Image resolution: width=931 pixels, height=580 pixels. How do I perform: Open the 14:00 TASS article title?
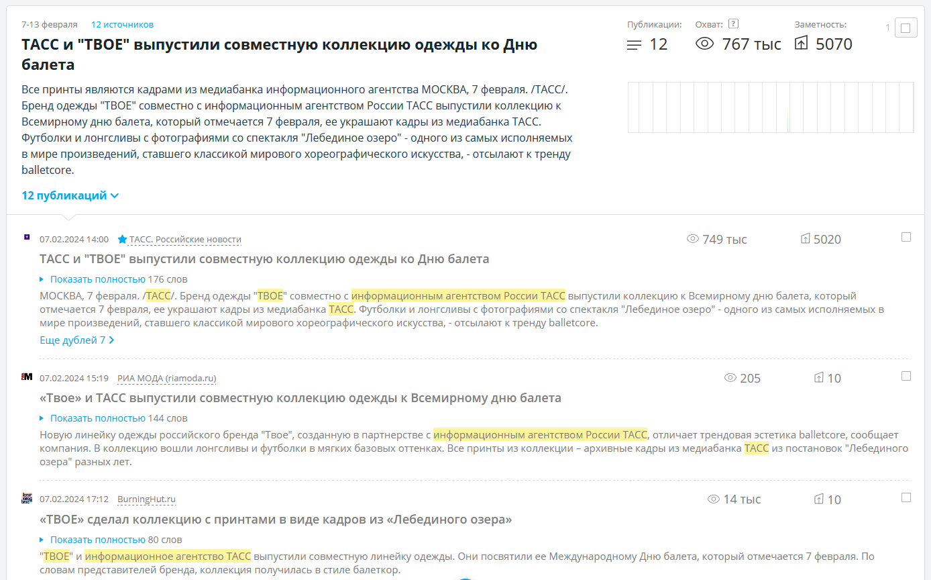[264, 259]
